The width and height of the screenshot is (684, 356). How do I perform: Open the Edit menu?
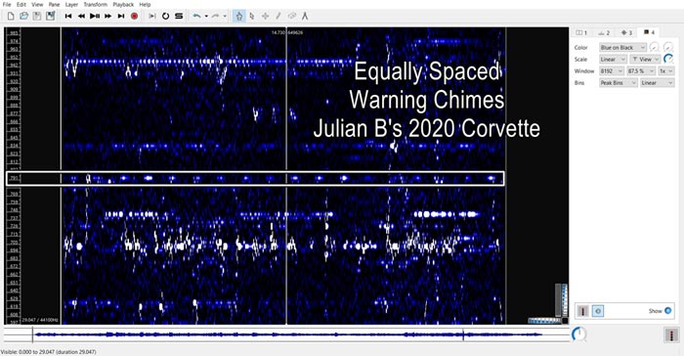[21, 4]
